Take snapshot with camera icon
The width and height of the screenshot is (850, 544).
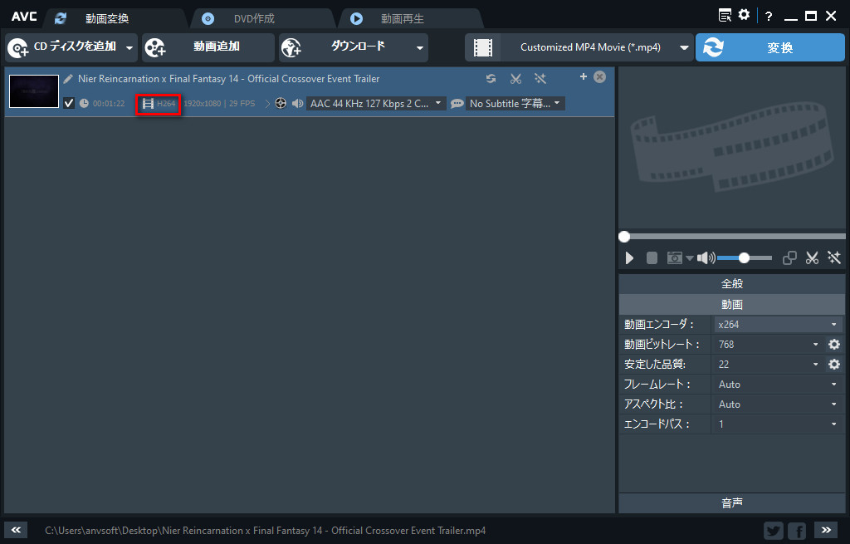674,257
